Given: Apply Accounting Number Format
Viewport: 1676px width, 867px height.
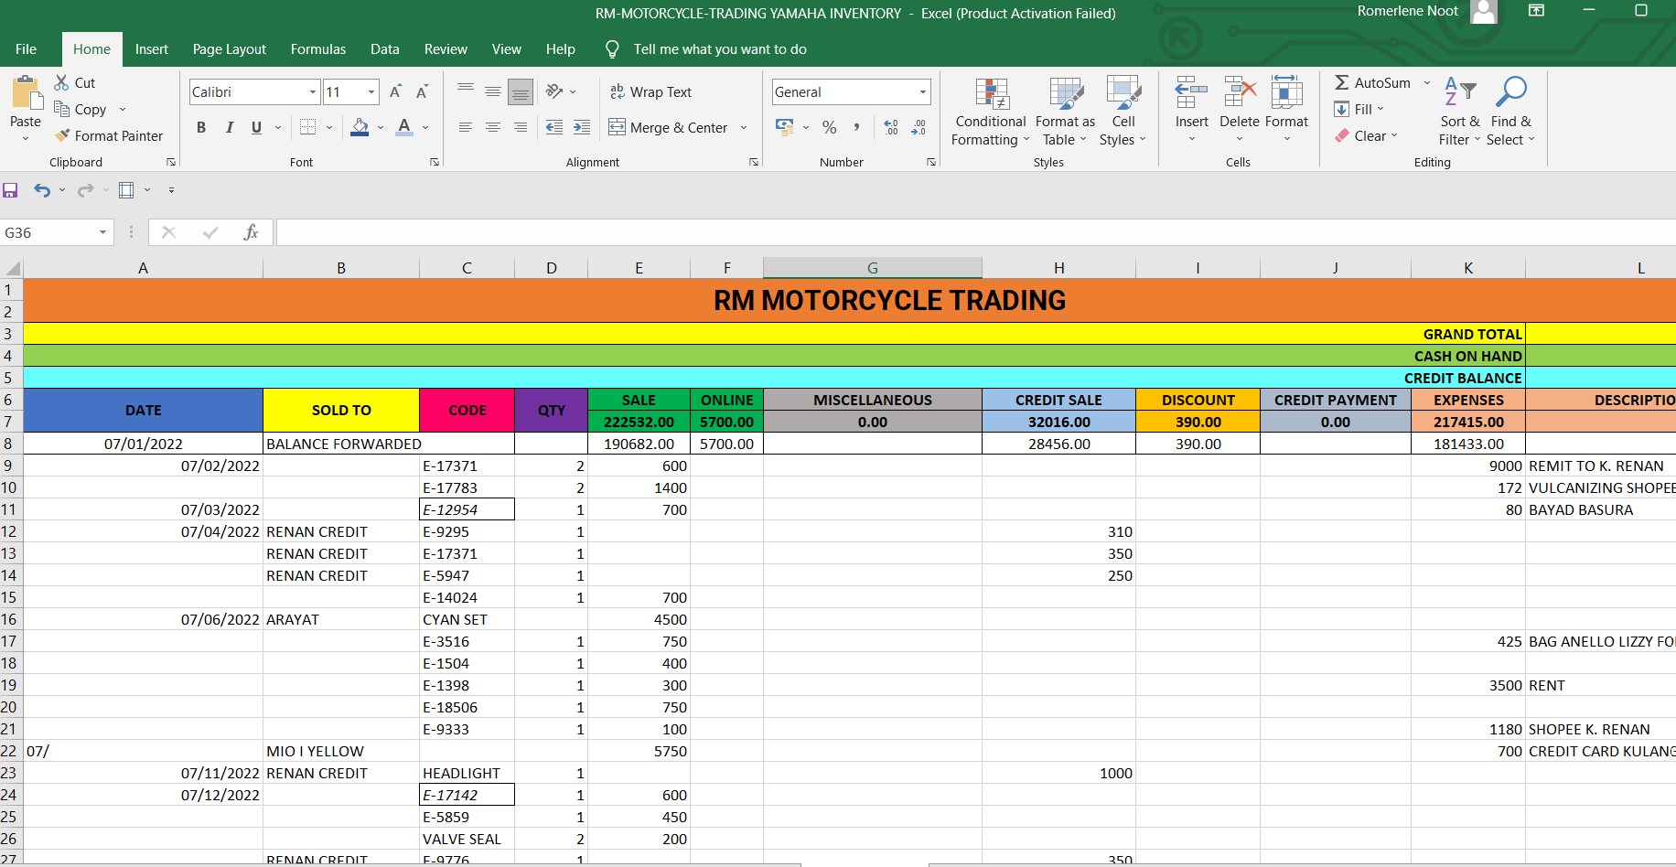Looking at the screenshot, I should point(784,127).
